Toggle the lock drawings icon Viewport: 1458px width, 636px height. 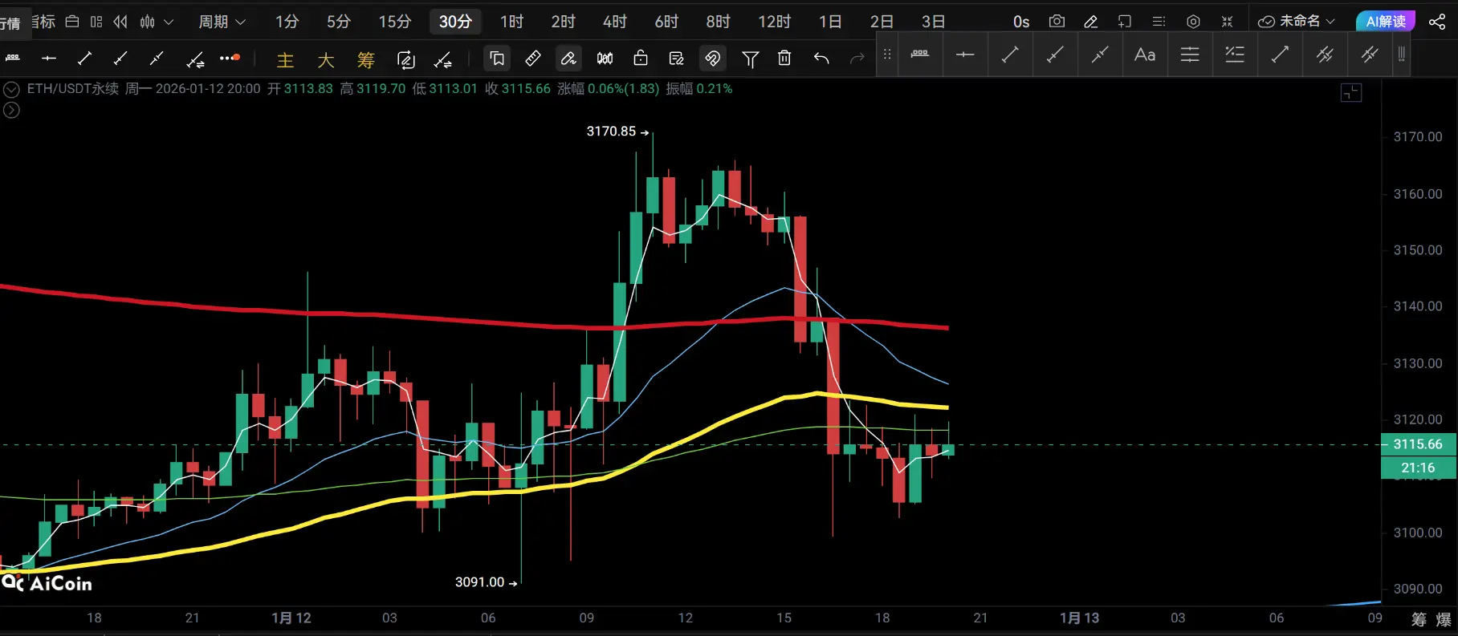coord(640,58)
